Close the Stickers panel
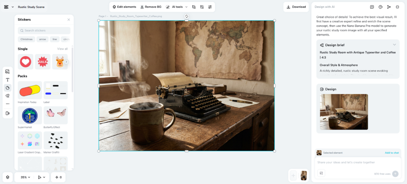This screenshot has height=184, width=407. point(68,19)
